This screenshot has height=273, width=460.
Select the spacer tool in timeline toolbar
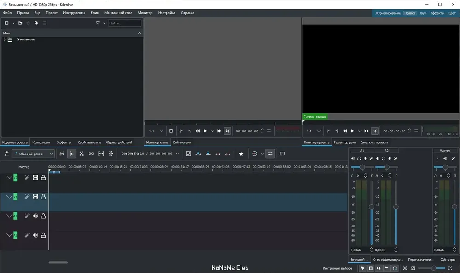pyautogui.click(x=91, y=154)
